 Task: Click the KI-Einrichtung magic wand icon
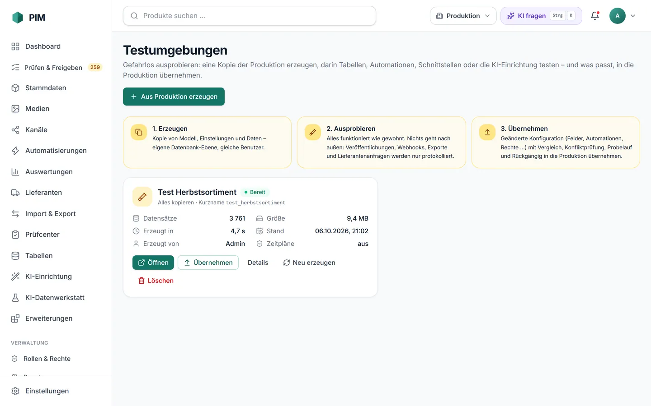[x=15, y=277]
